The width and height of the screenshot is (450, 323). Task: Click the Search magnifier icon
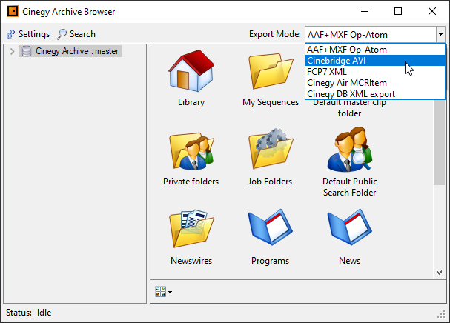(62, 34)
